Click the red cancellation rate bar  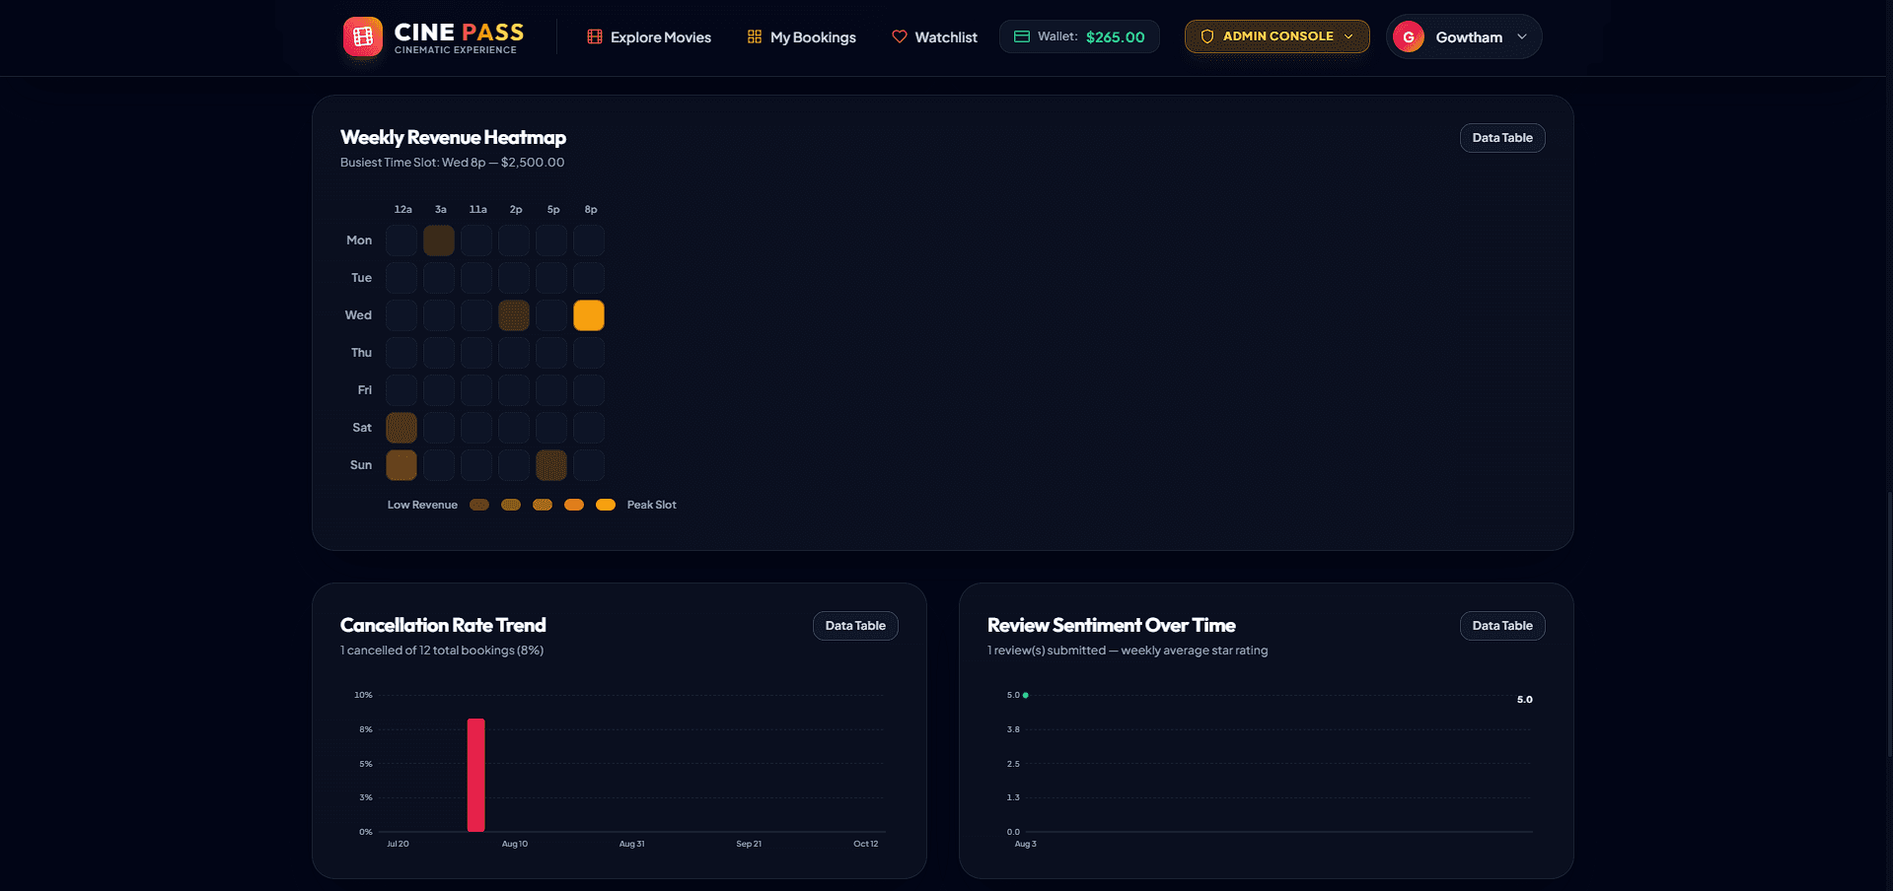[x=476, y=775]
